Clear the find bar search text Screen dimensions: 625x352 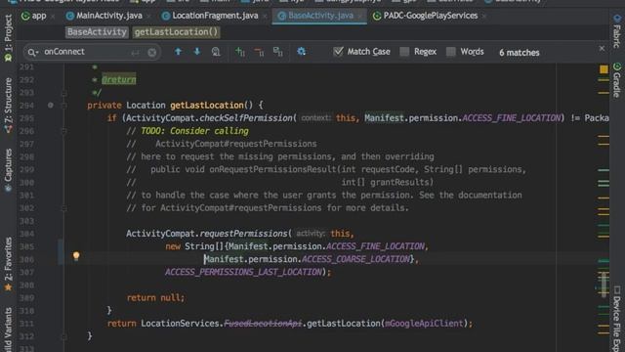[152, 52]
